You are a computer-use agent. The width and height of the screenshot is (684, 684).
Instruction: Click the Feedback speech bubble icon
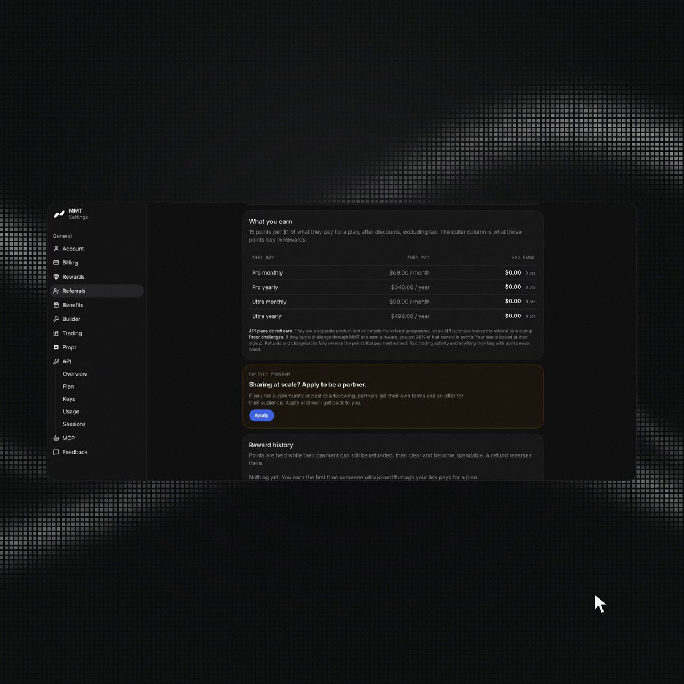(x=56, y=453)
